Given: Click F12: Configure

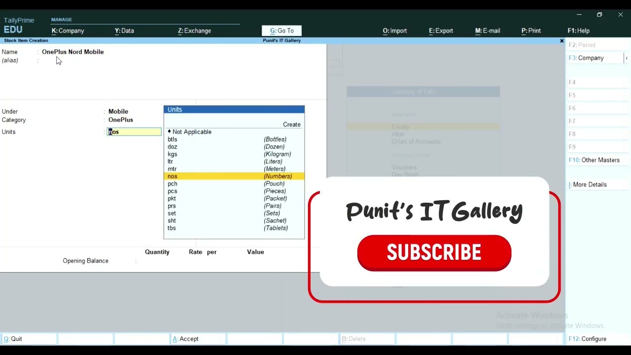Looking at the screenshot, I should coord(598,339).
